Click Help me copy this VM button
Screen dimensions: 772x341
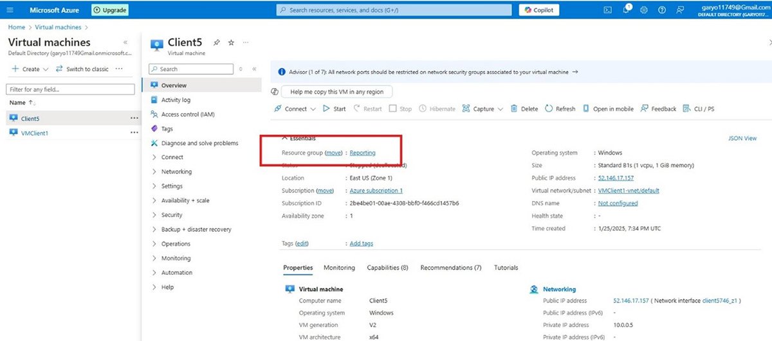coord(336,92)
